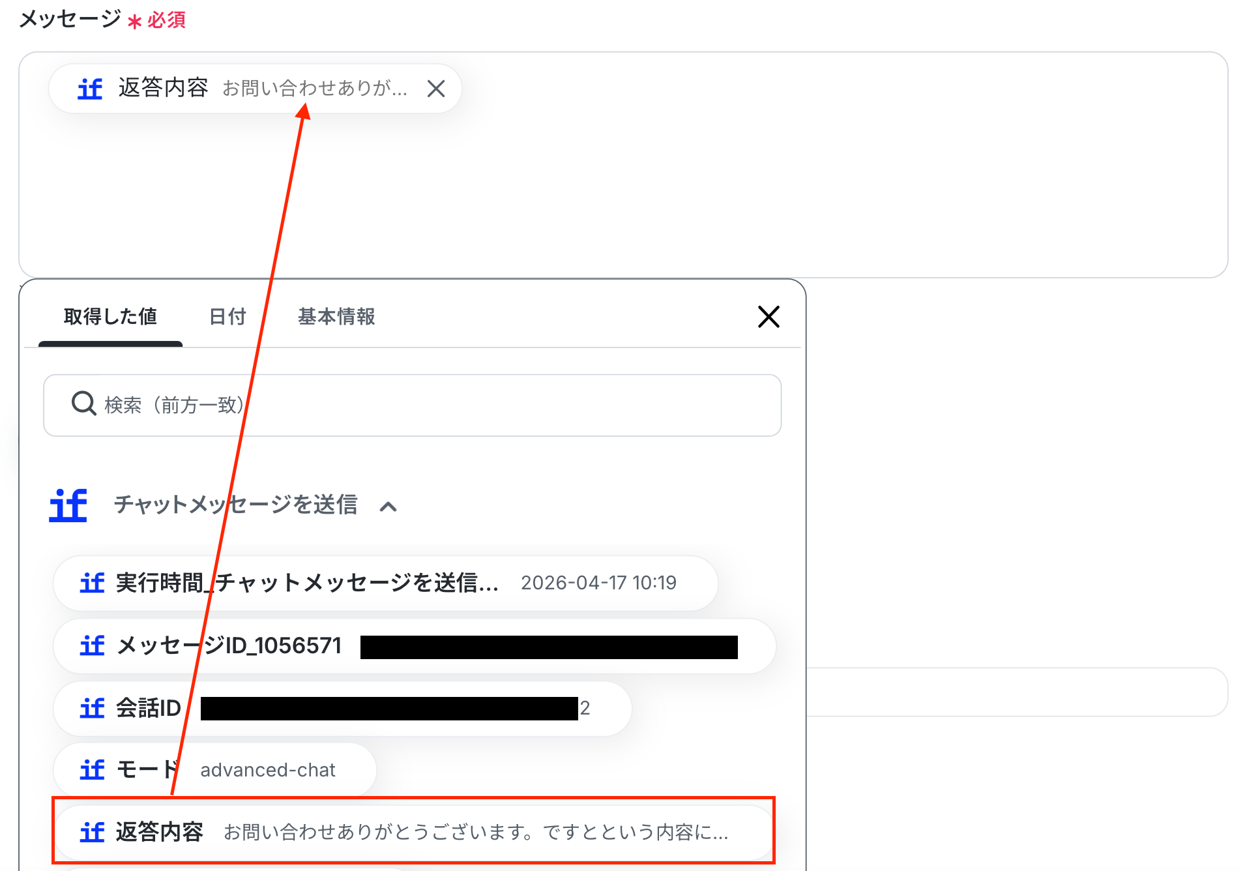Screen dimensions: 1245x871
Task: Collapse the チャットメッセージを送信 section
Action: point(388,507)
